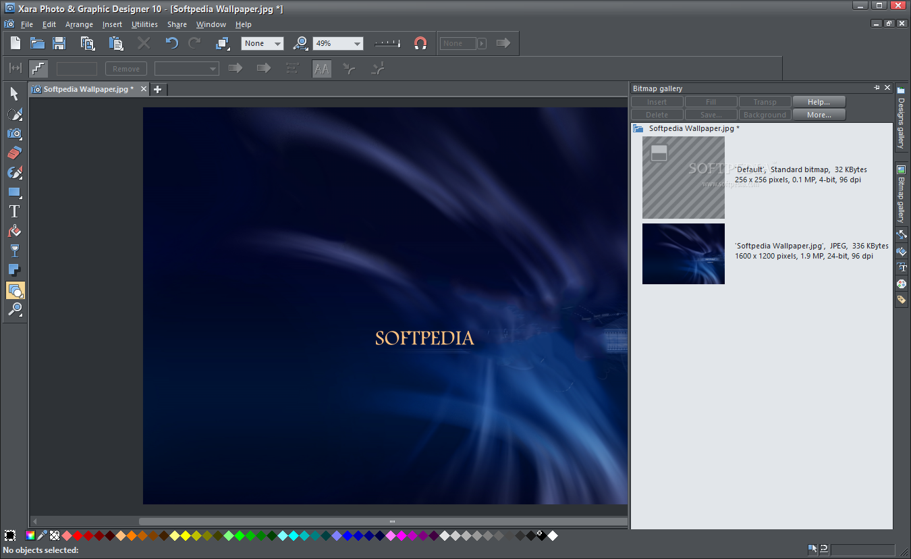
Task: Click the Help... button in Bitmap gallery
Action: point(819,102)
